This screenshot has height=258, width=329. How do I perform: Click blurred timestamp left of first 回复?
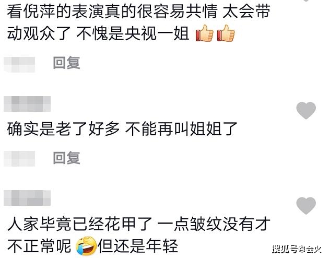pos(19,64)
